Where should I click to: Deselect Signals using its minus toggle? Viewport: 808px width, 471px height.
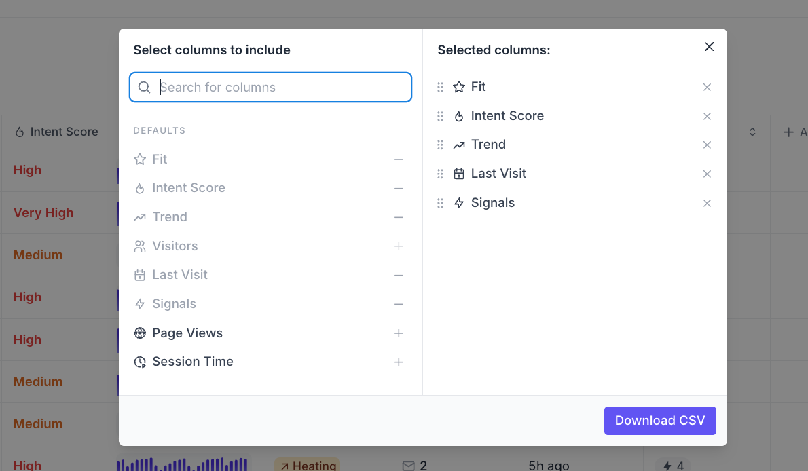pos(399,304)
